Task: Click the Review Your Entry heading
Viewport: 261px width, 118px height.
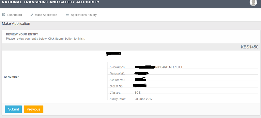Action: click(x=22, y=34)
